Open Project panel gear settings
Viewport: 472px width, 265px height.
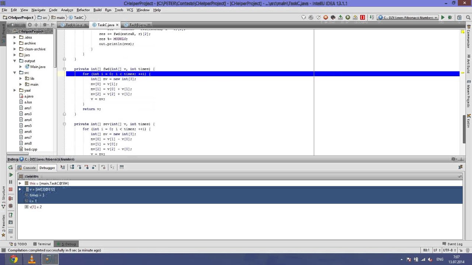tap(45, 25)
